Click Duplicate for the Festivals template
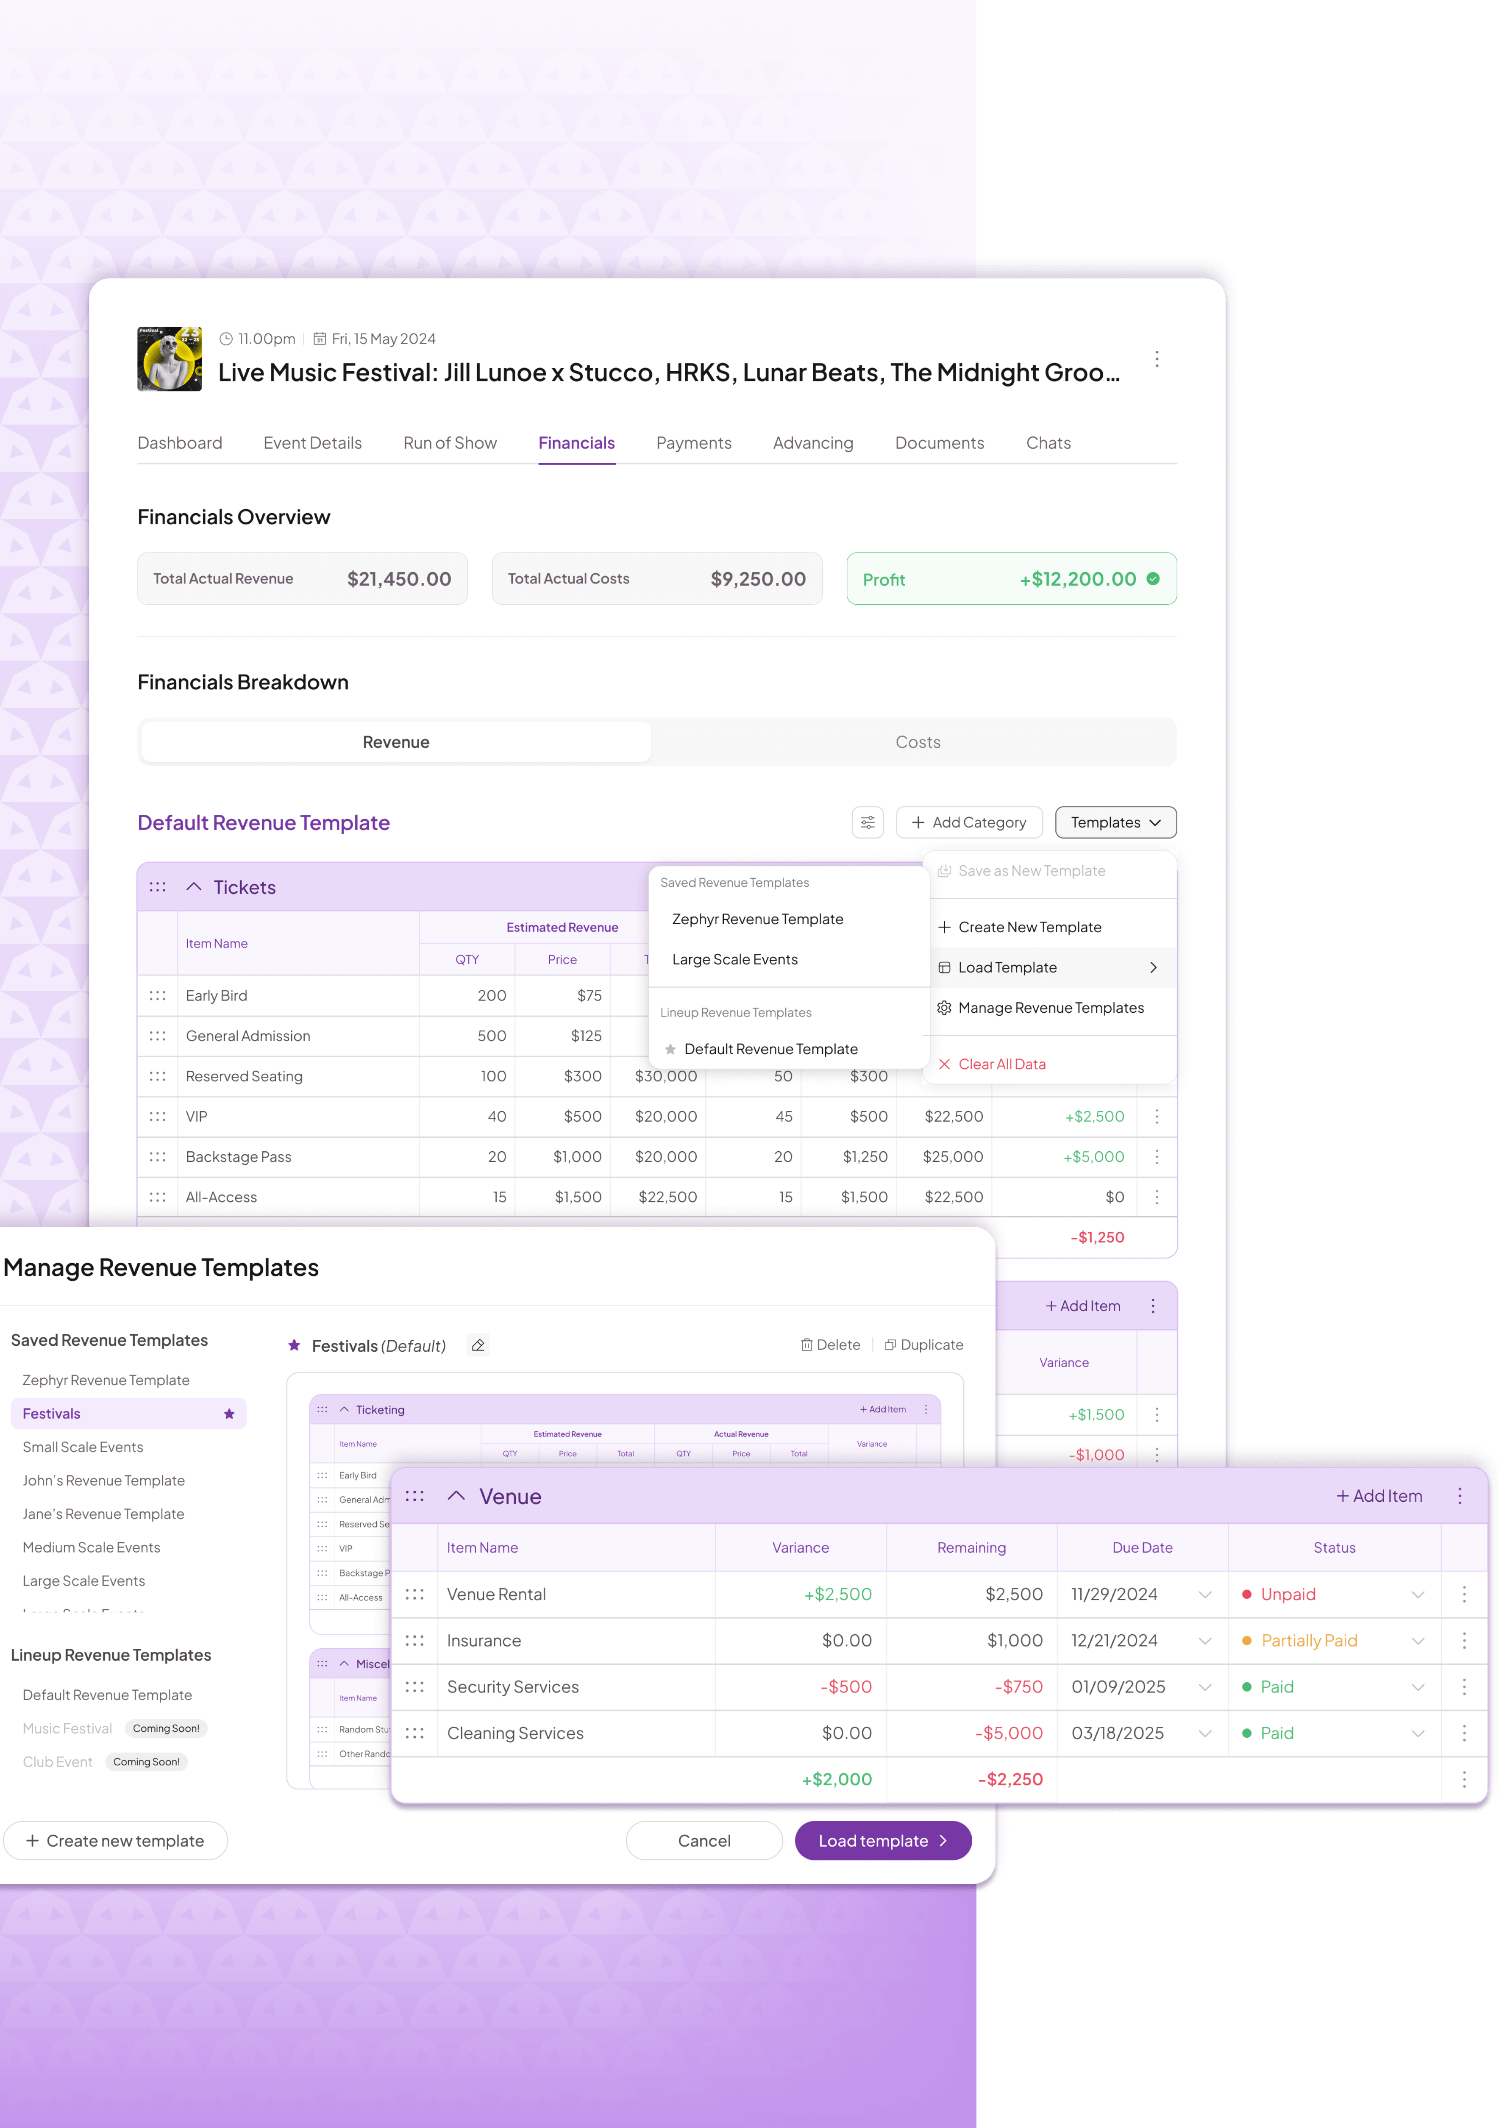1499x2128 pixels. point(923,1345)
